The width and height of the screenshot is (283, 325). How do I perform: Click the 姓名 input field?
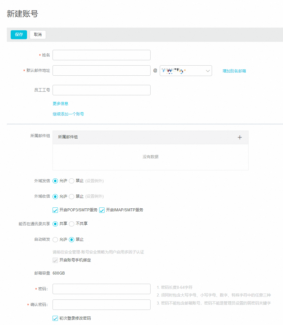(101, 55)
